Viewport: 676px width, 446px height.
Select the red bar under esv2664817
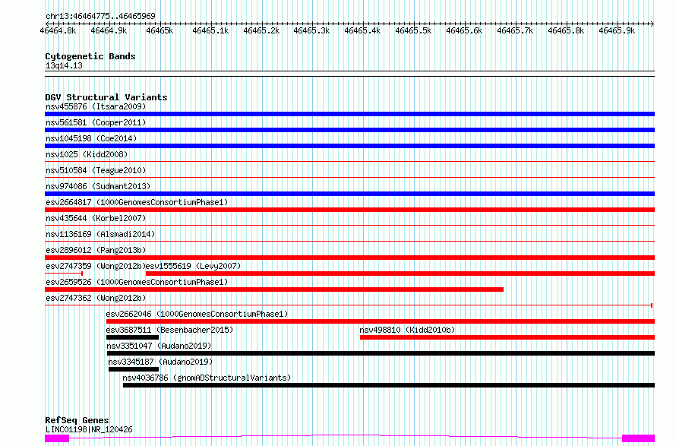coord(349,210)
